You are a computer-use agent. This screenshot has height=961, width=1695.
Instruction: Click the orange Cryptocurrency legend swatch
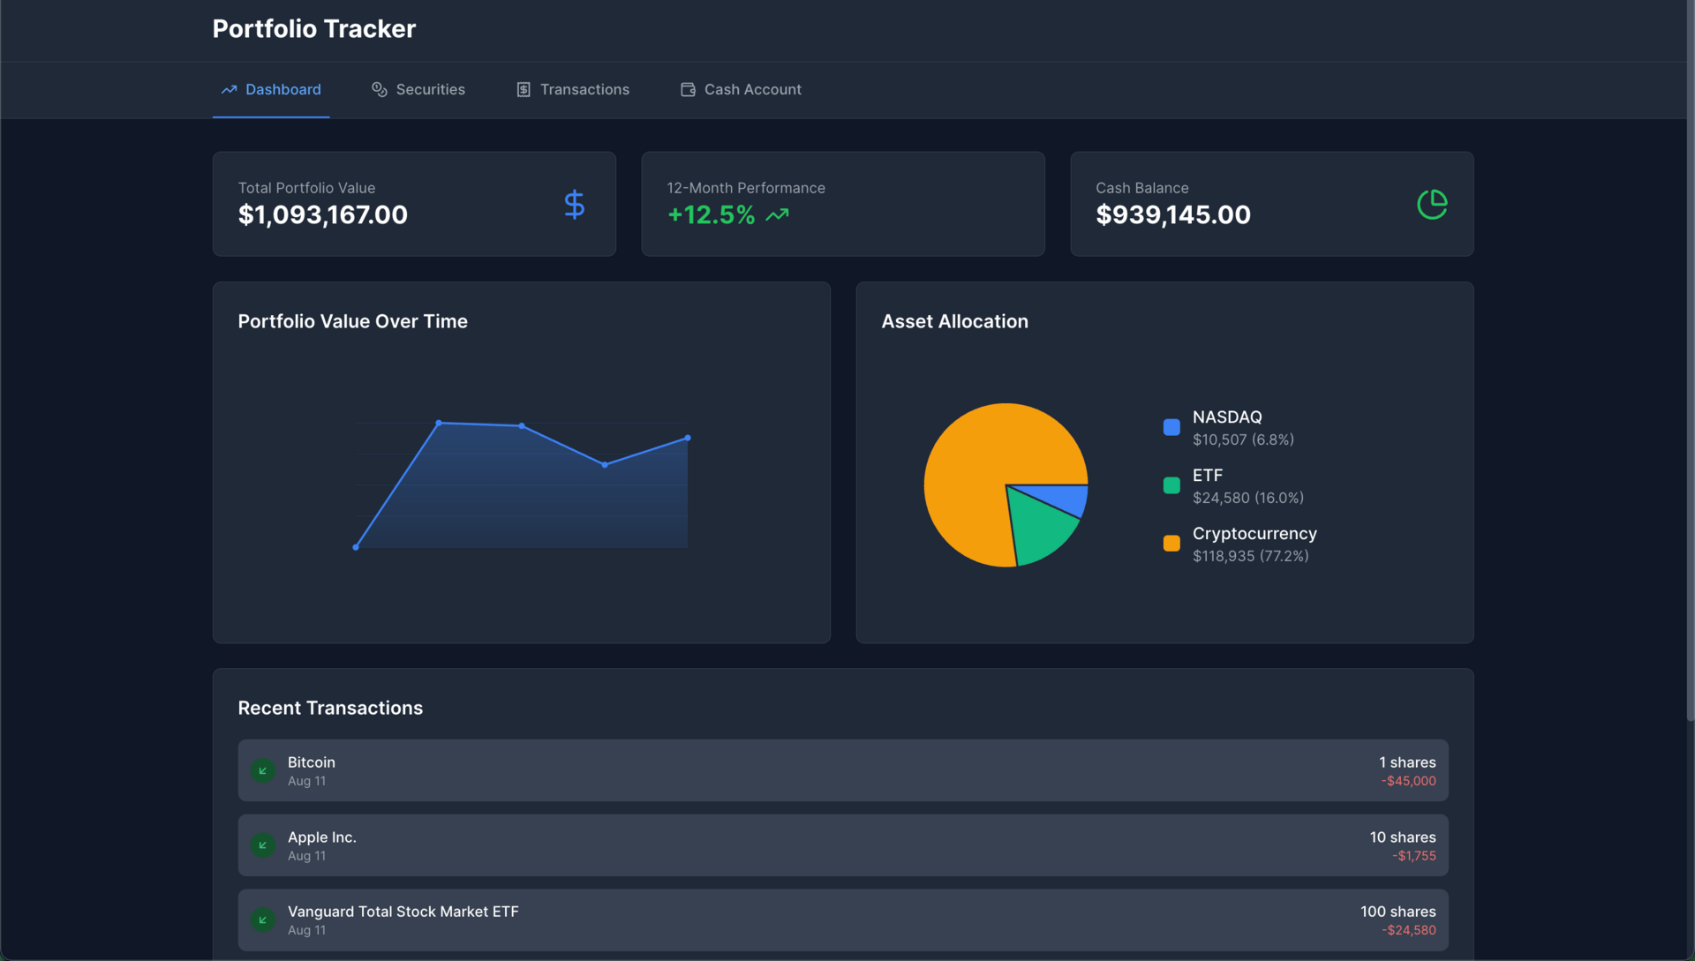(x=1171, y=544)
